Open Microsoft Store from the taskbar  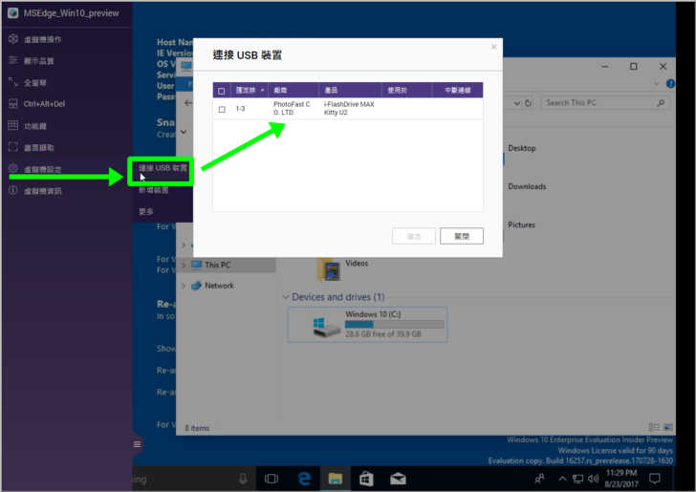[x=366, y=479]
